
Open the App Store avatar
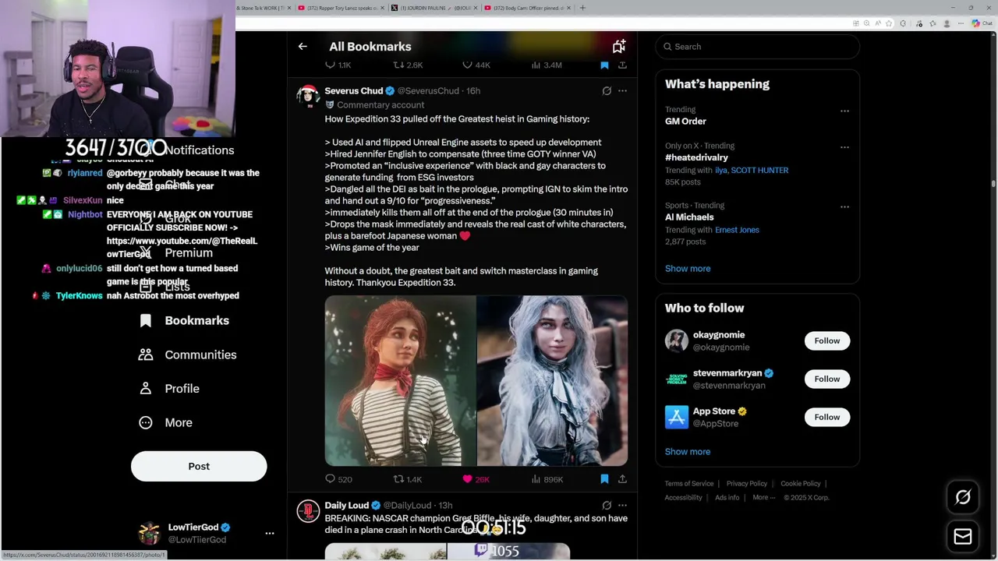(677, 418)
